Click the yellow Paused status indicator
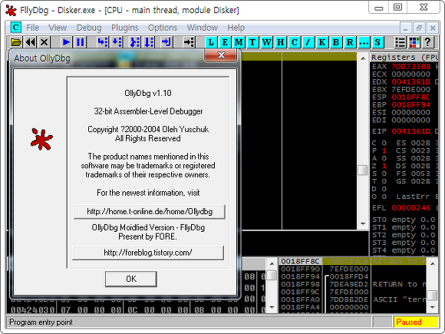This screenshot has width=445, height=334. point(416,322)
